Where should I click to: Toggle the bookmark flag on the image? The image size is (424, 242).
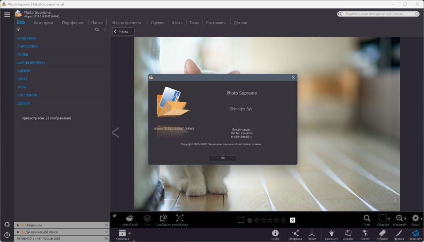pyautogui.click(x=240, y=220)
